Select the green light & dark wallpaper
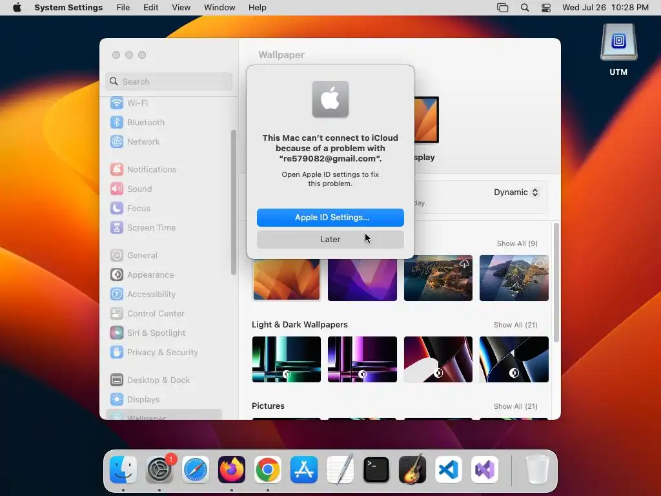Screen dimensions: 661x496 click(286, 359)
